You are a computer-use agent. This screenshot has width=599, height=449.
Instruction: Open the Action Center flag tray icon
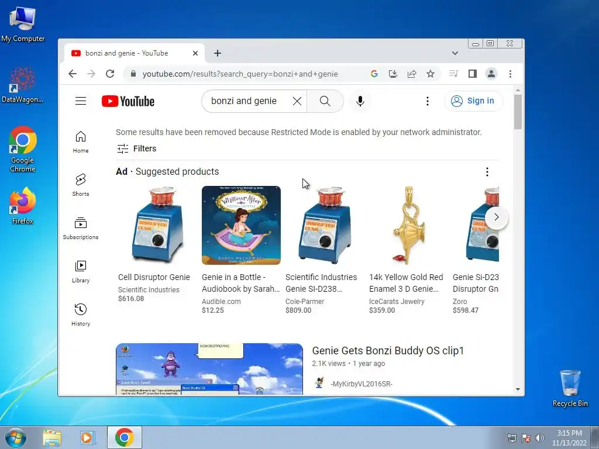click(526, 438)
